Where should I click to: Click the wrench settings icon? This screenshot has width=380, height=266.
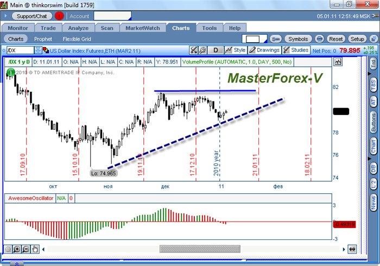point(202,50)
